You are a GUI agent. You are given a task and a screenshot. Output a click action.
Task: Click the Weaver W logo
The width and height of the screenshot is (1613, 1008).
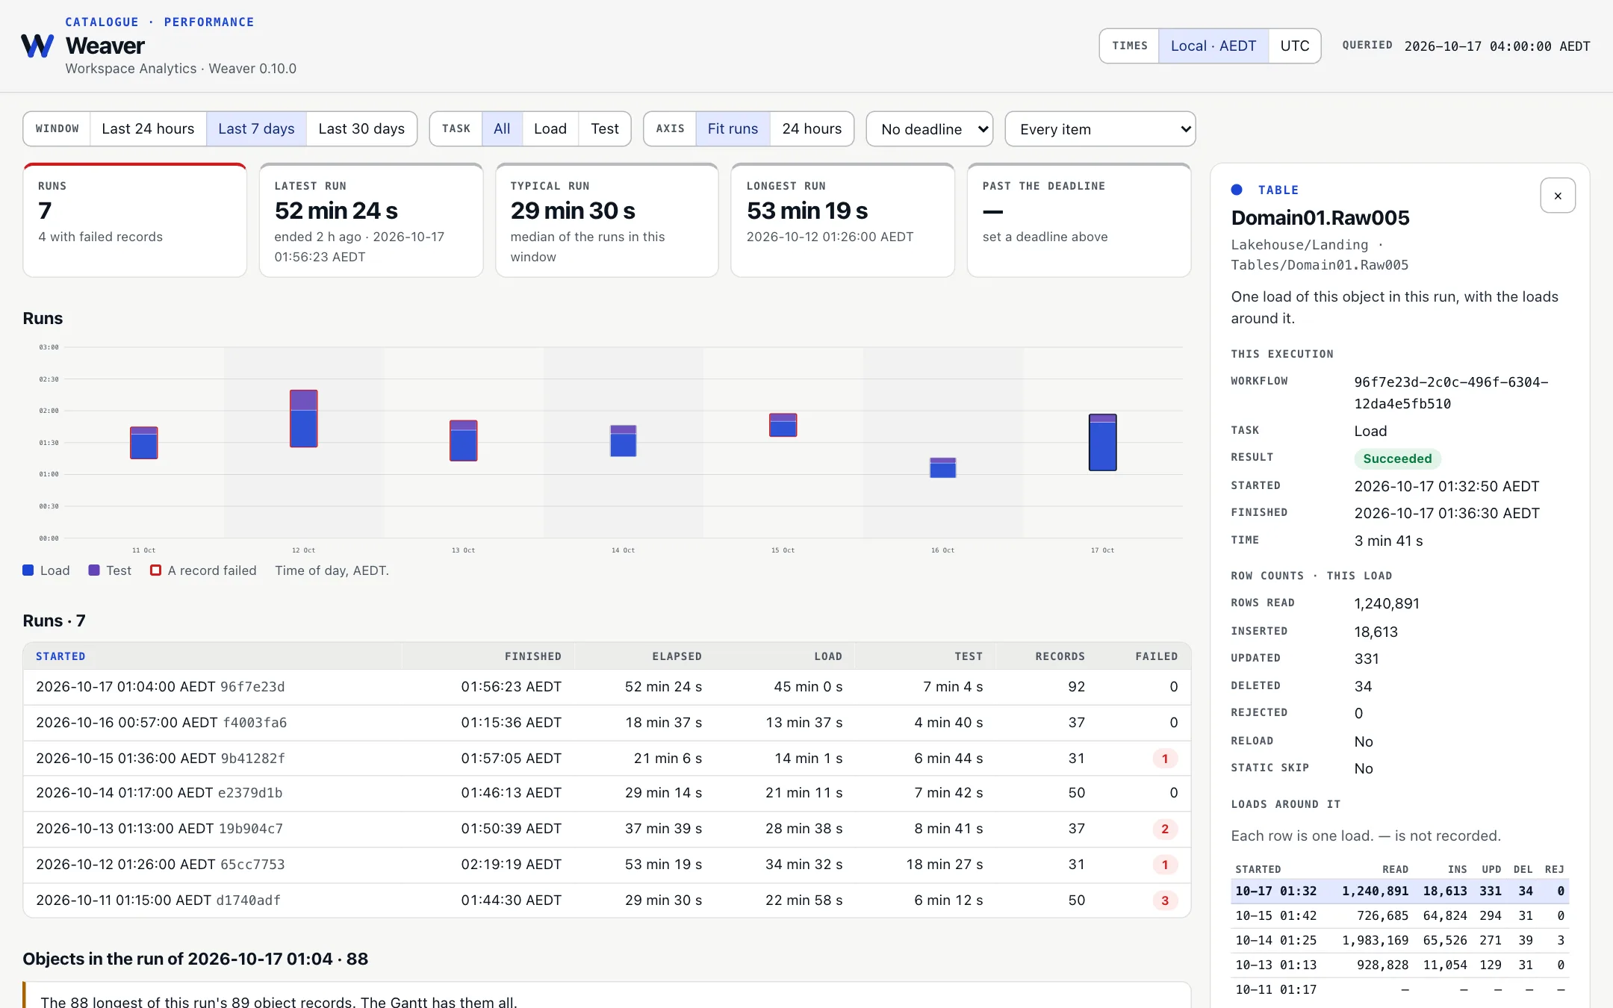click(x=37, y=46)
